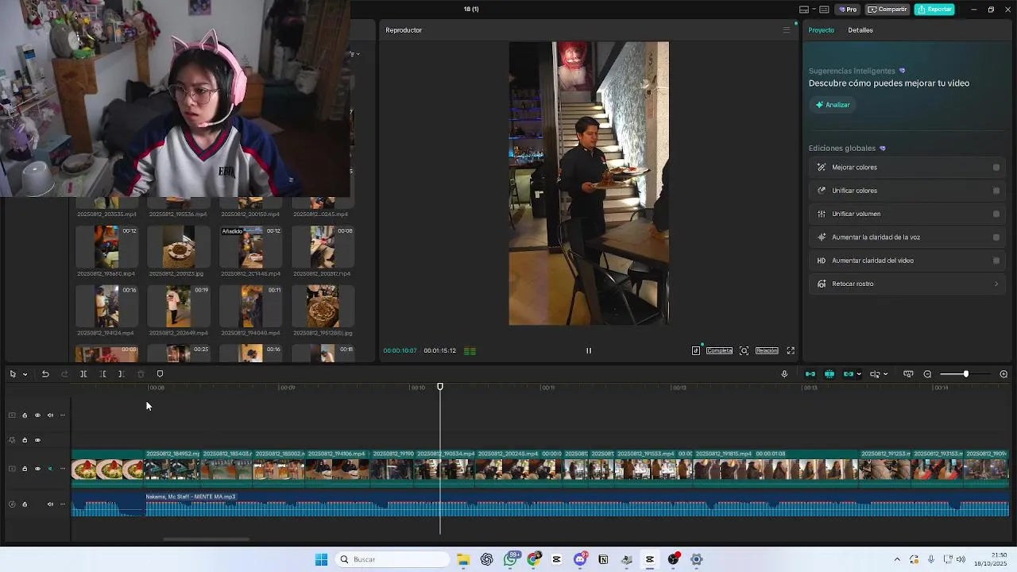Image resolution: width=1017 pixels, height=572 pixels.
Task: Click the Relación aspect ratio button
Action: click(x=767, y=350)
